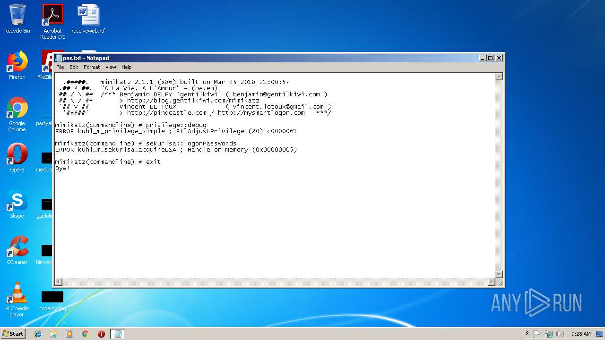Viewport: 605px width, 340px height.
Task: Open the receiveweb.rtf document icon
Action: (88, 19)
